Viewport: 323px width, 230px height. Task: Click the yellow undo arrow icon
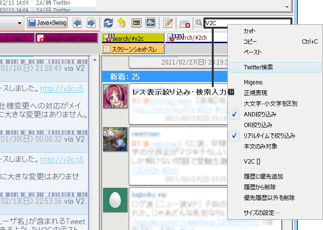click(x=122, y=23)
